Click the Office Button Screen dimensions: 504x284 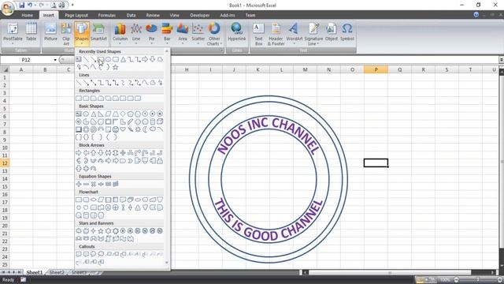7,9
